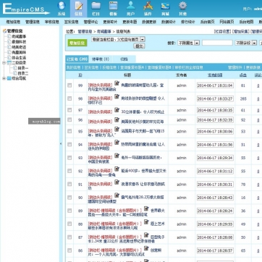Image resolution: width=262 pixels, height=262 pixels.
Task: Tick the checkbox for row ID 99
Action: point(69,85)
